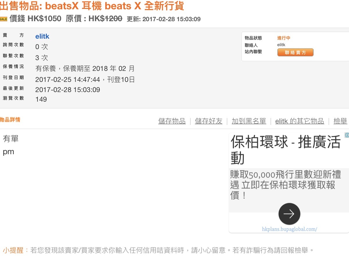Click the 儲存好友 link
The image size is (349, 257).
209,121
